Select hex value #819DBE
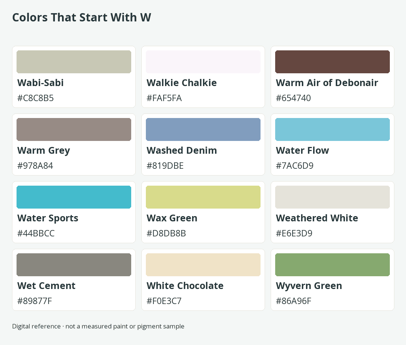406x345 pixels. coord(165,166)
